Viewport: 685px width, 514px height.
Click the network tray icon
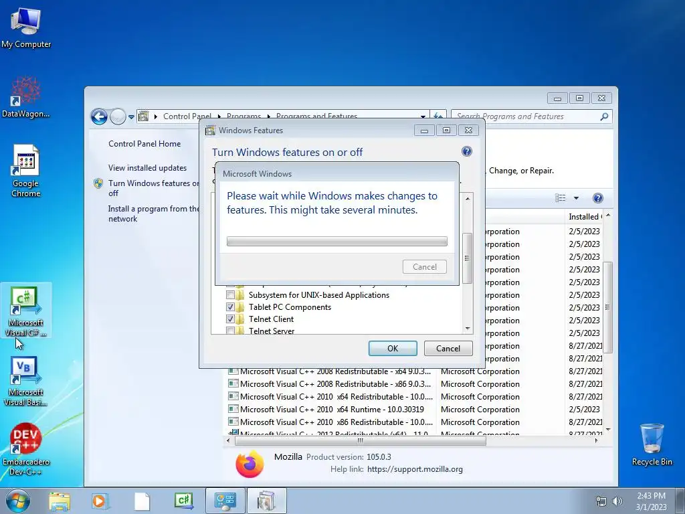coord(601,501)
